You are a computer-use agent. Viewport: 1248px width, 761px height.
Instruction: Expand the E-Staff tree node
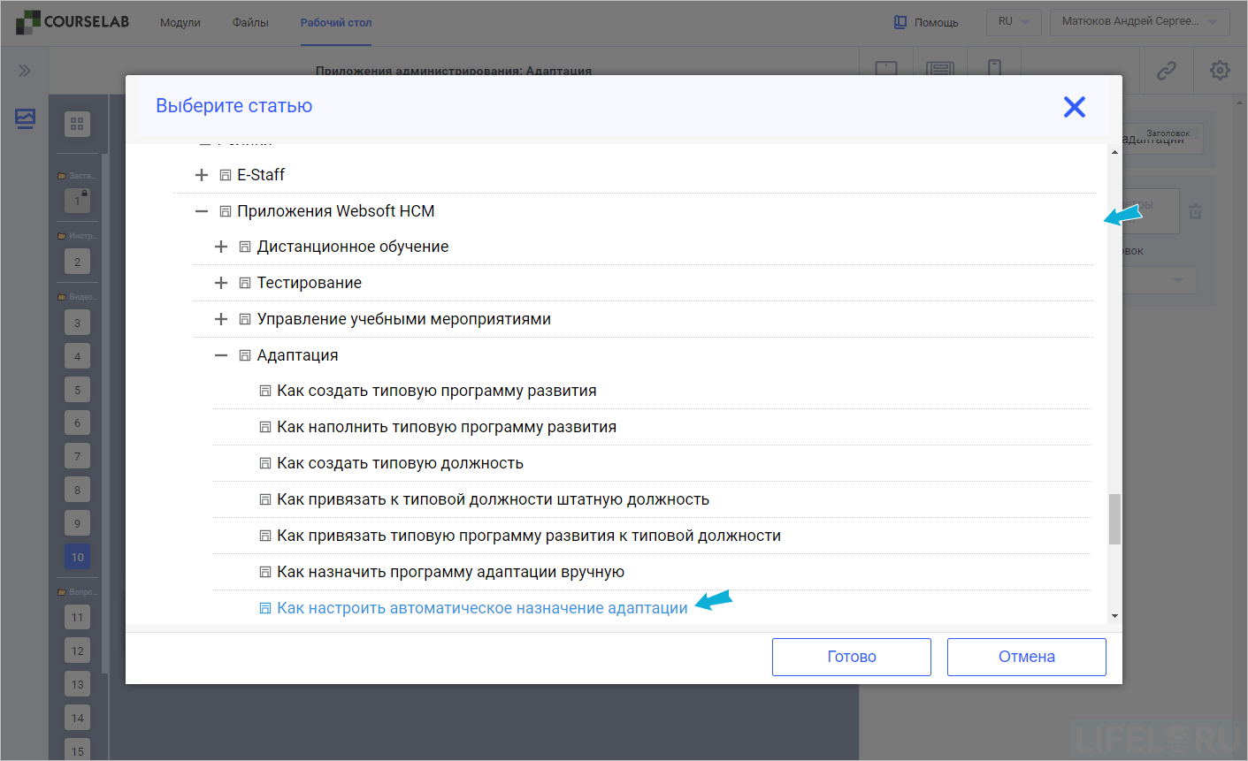coord(201,174)
